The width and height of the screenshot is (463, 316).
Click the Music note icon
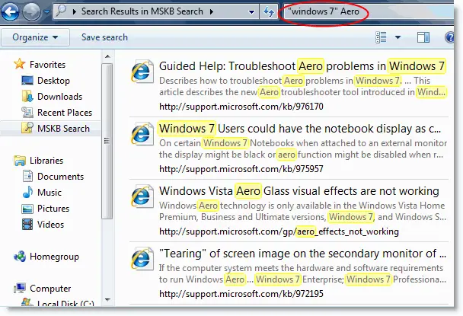[x=27, y=192]
